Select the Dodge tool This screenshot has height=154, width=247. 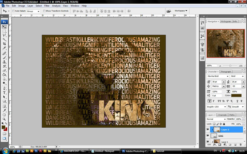(x=4, y=83)
